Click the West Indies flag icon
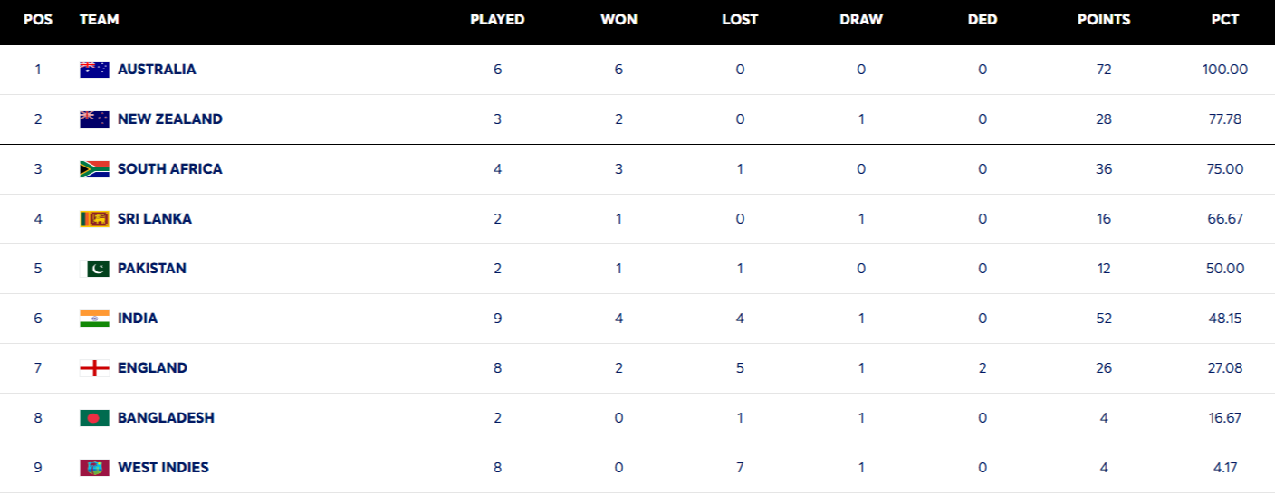Image resolution: width=1275 pixels, height=495 pixels. pos(94,468)
